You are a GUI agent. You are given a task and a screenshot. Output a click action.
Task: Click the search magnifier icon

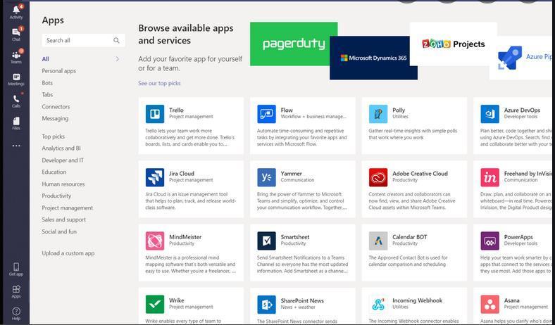[116, 40]
